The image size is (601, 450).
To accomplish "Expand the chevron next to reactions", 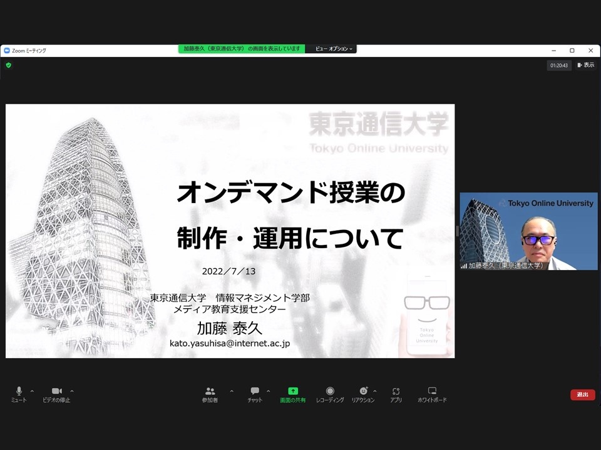I will 375,391.
